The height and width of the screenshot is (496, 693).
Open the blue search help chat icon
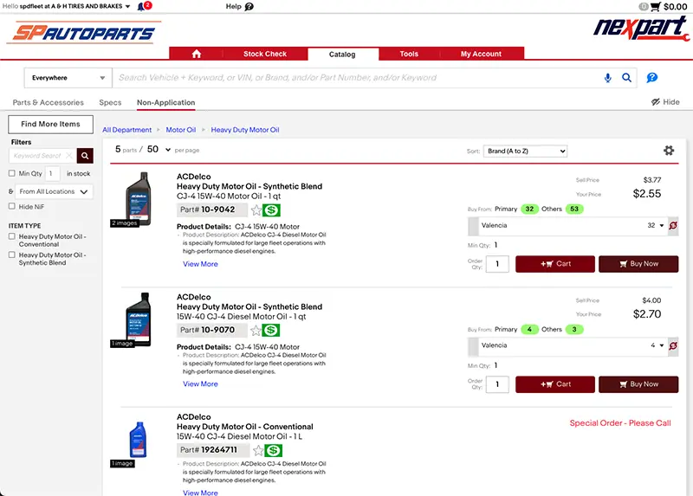tap(652, 78)
